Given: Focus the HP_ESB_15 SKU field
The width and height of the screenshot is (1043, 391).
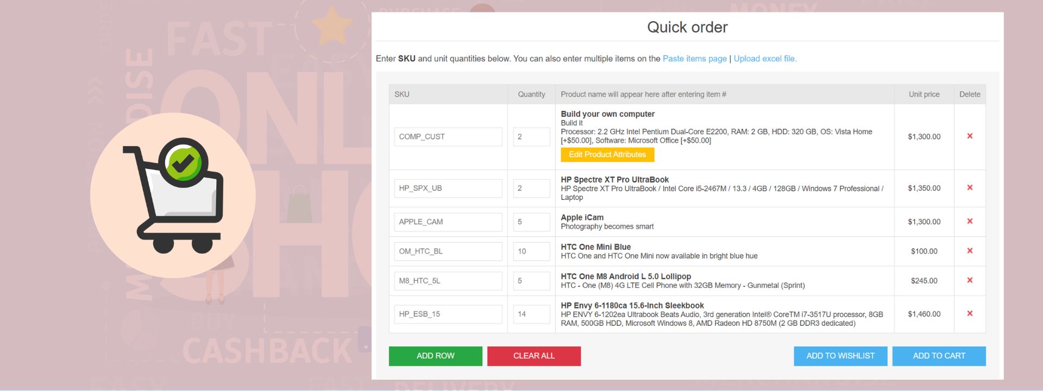Looking at the screenshot, I should tap(448, 314).
